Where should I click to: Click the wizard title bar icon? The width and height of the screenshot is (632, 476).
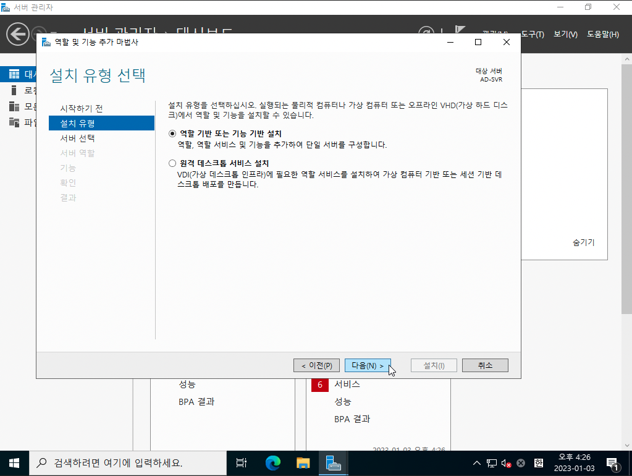tap(46, 42)
